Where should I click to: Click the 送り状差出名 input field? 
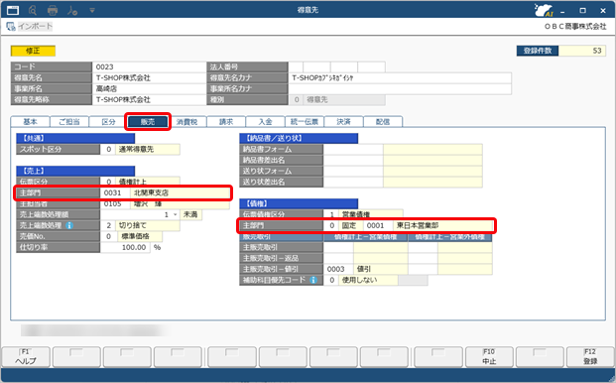pyautogui.click(x=353, y=183)
